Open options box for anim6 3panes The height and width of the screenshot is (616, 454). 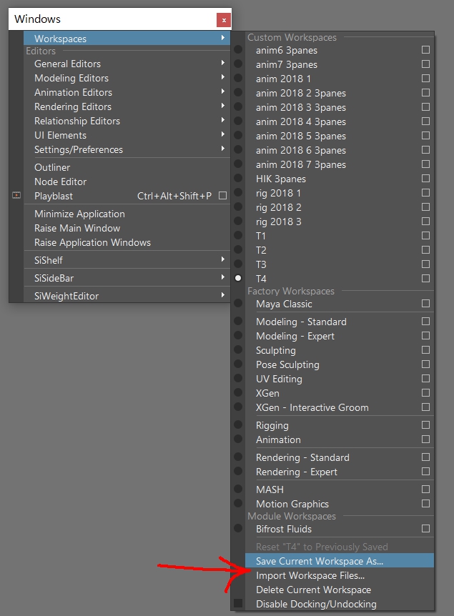coord(425,50)
